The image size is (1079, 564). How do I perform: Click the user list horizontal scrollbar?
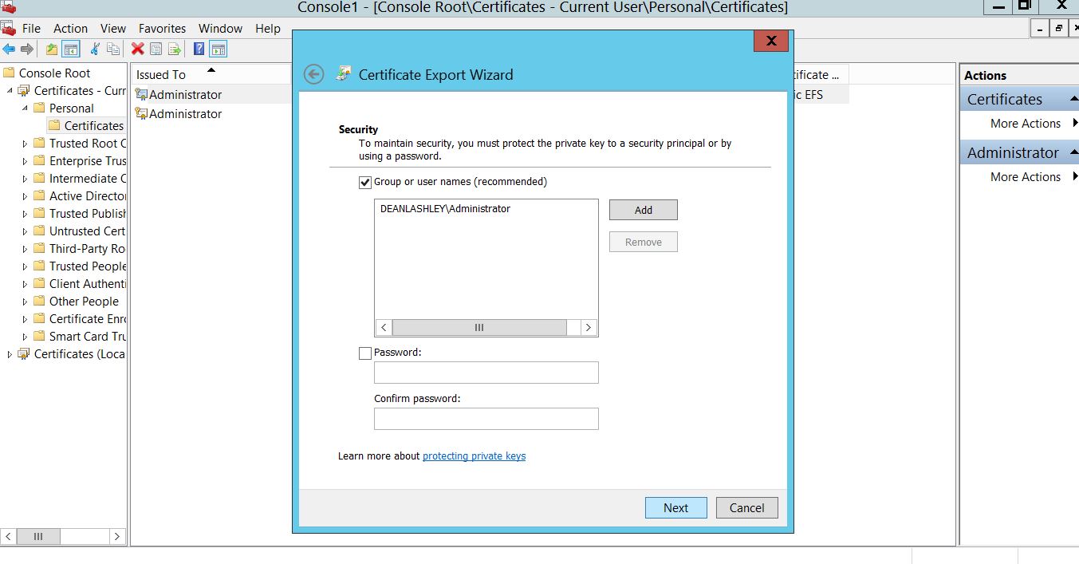pos(479,327)
